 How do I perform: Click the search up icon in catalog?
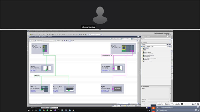coord(170,45)
